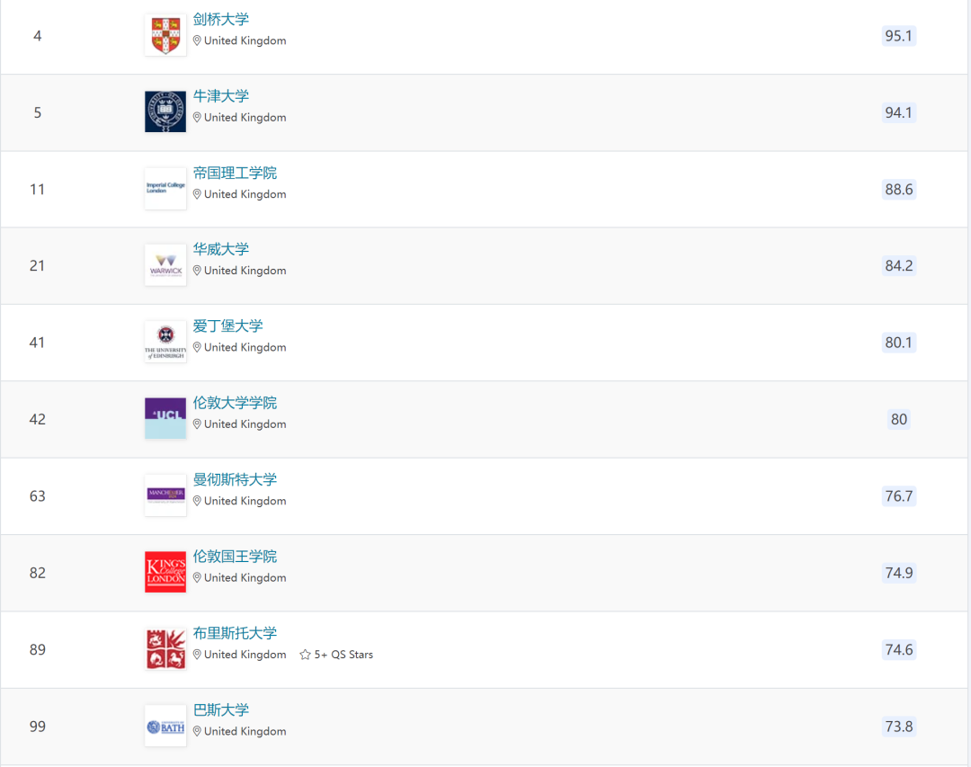Click location pin beside 剑桥大学 United Kingdom
971x767 pixels.
tap(197, 40)
